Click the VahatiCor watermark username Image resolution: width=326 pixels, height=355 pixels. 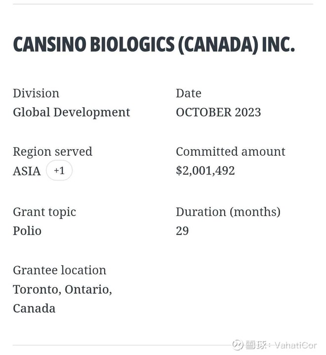click(x=295, y=345)
